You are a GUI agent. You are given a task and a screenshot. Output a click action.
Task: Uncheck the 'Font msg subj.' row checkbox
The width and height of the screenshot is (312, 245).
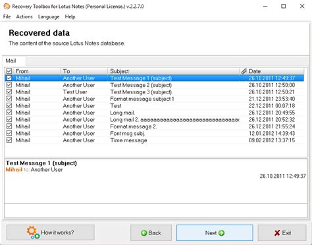[9, 133]
